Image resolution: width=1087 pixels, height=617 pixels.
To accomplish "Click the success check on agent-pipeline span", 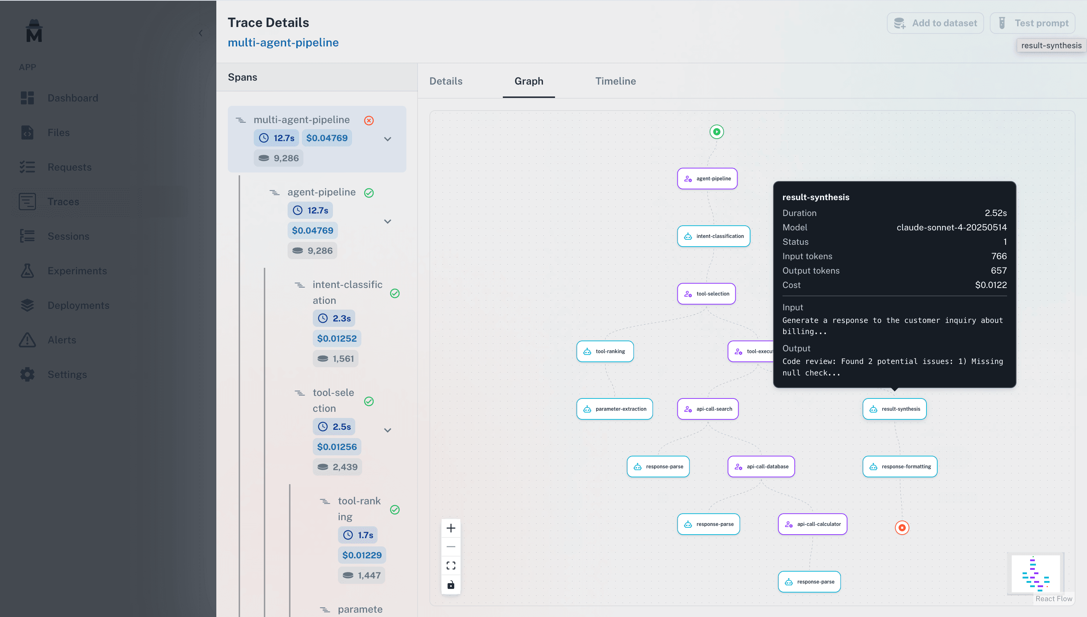I will [x=369, y=193].
